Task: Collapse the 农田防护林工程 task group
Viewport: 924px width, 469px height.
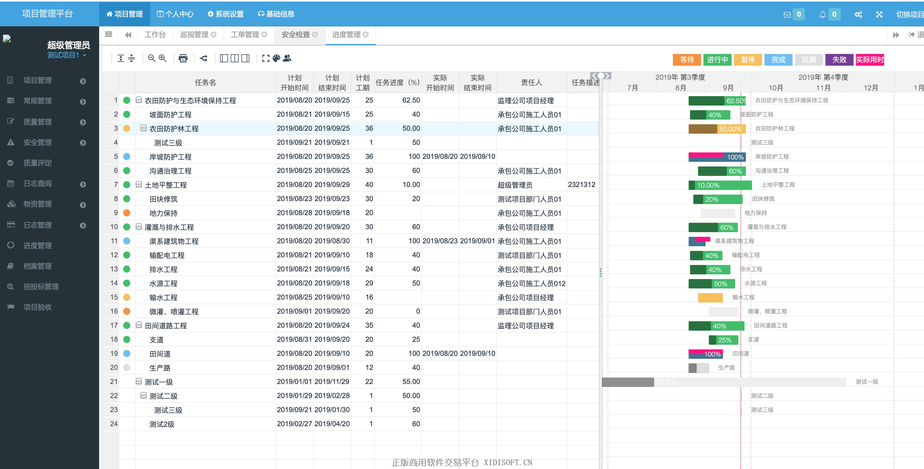Action: coord(143,128)
